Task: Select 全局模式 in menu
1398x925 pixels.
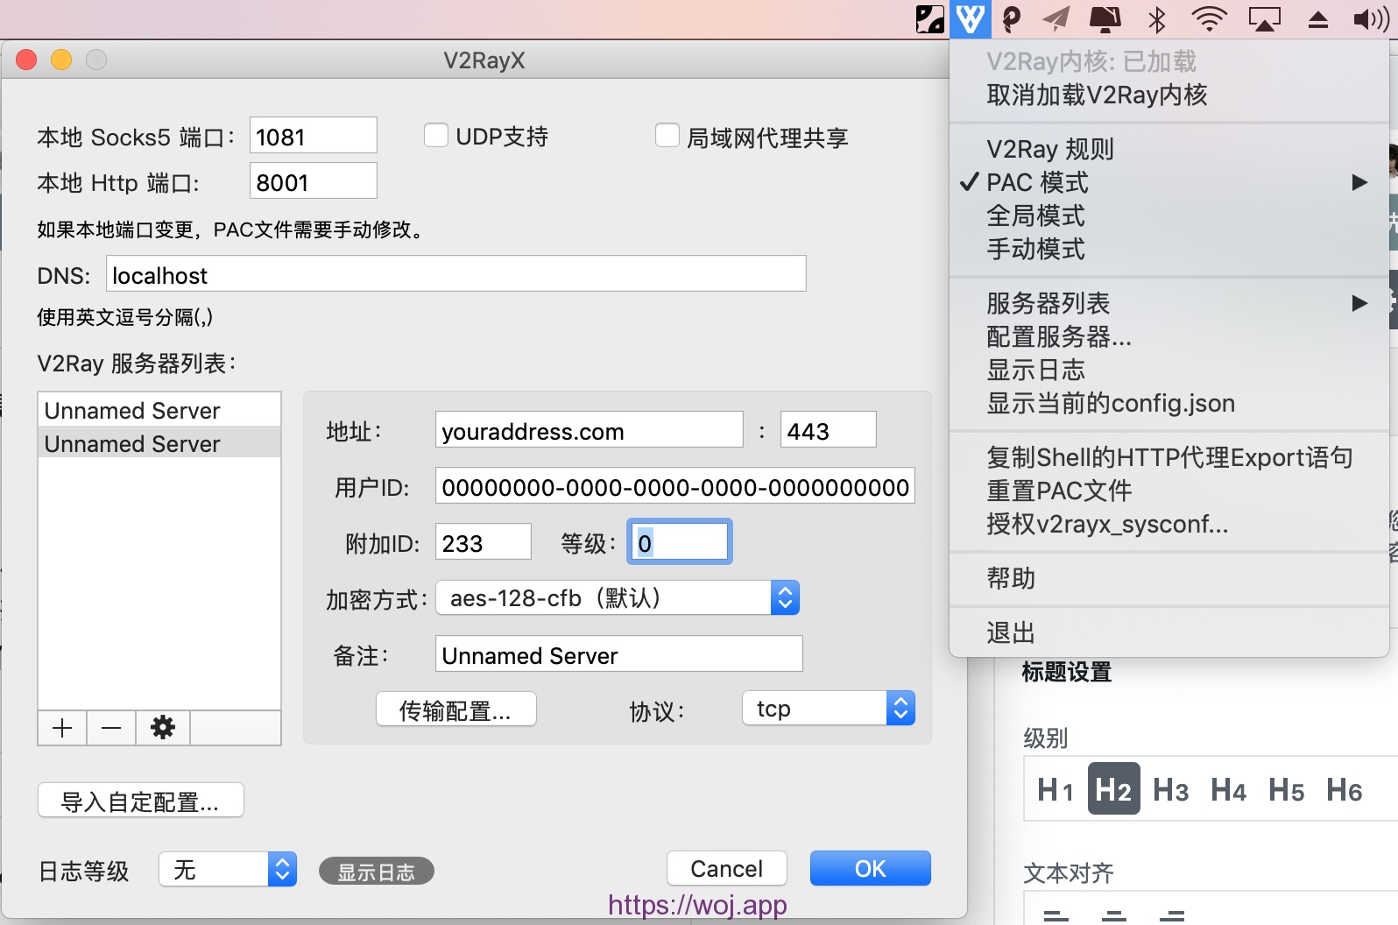Action: [x=1169, y=215]
